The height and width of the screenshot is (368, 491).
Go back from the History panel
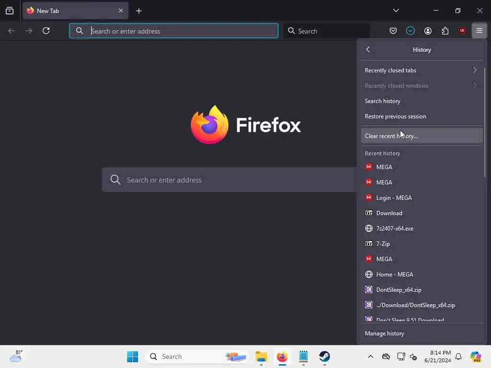[x=368, y=49]
